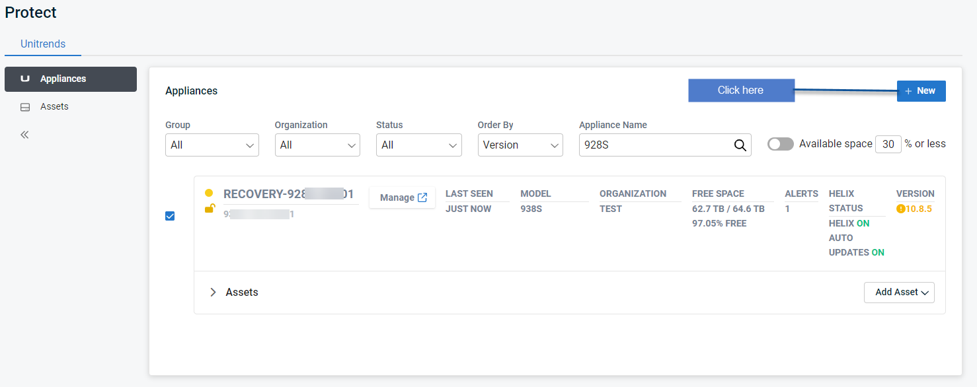Screen dimensions: 977x387
Task: Click the RECOVERY appliance name
Action: pos(288,194)
